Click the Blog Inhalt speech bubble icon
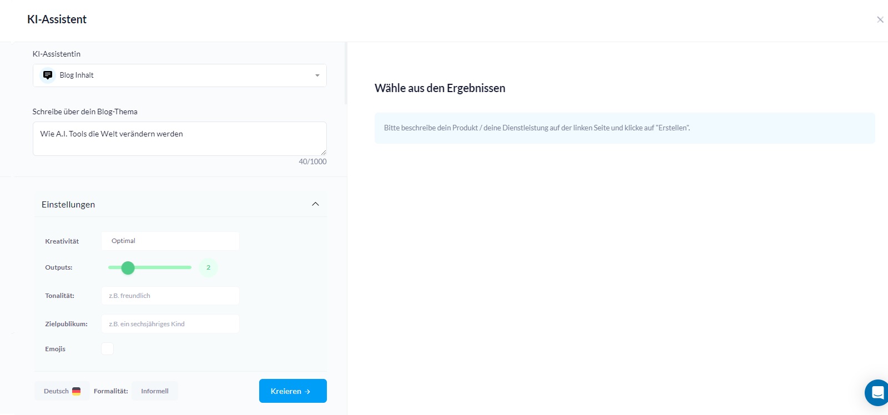 point(48,75)
